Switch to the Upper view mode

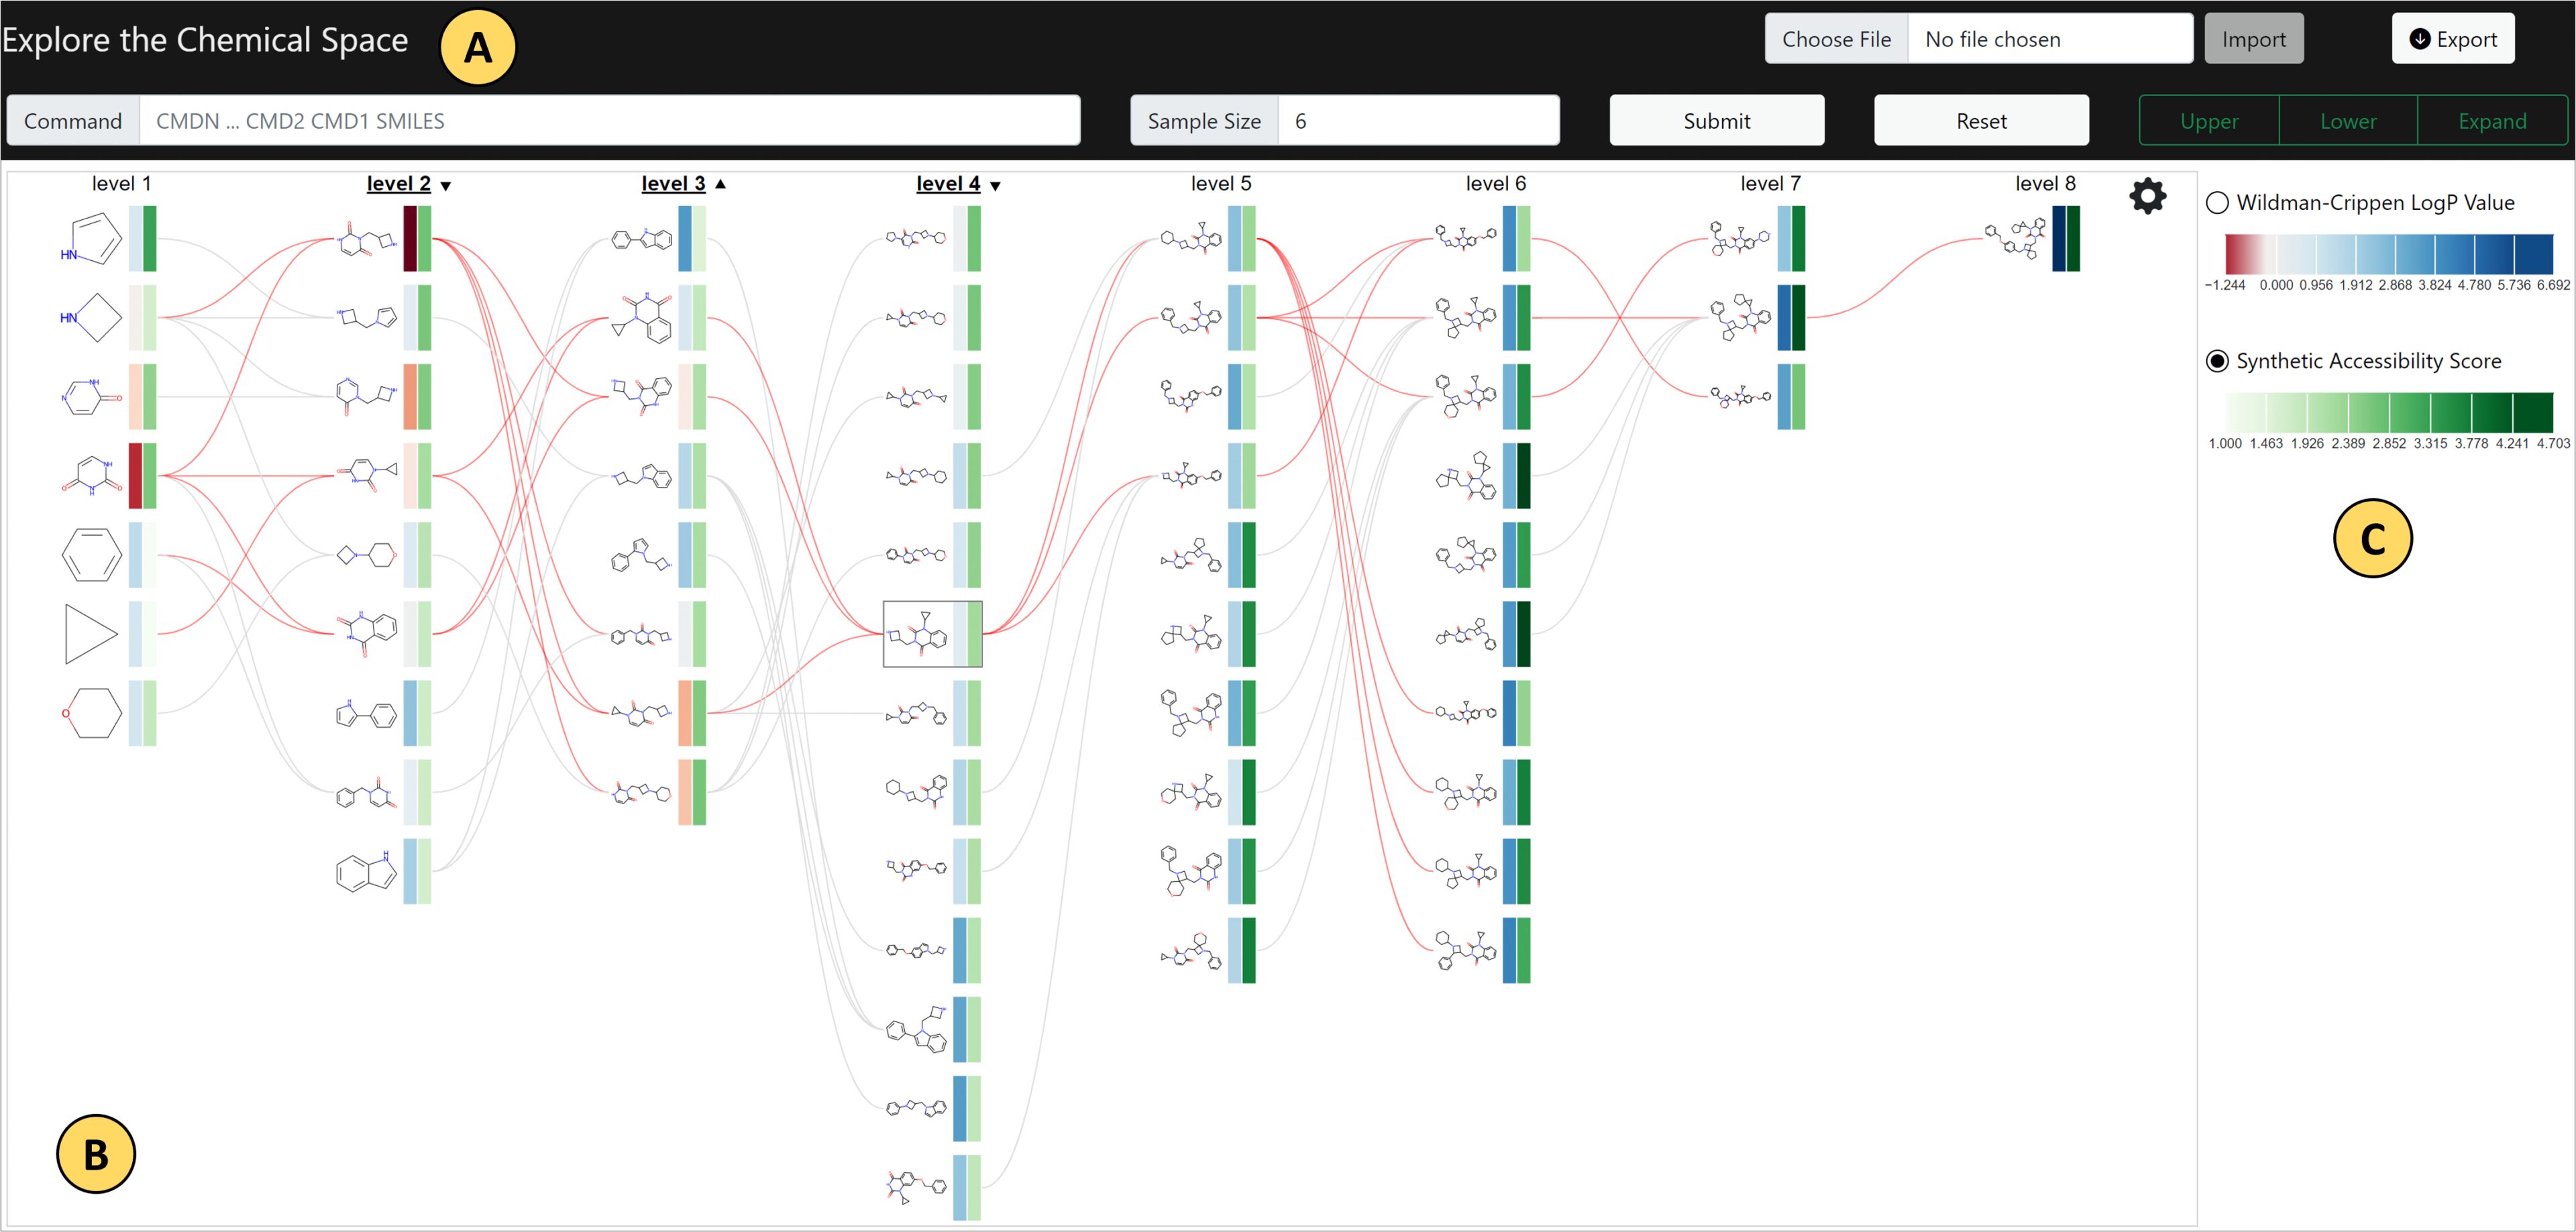click(x=2210, y=120)
